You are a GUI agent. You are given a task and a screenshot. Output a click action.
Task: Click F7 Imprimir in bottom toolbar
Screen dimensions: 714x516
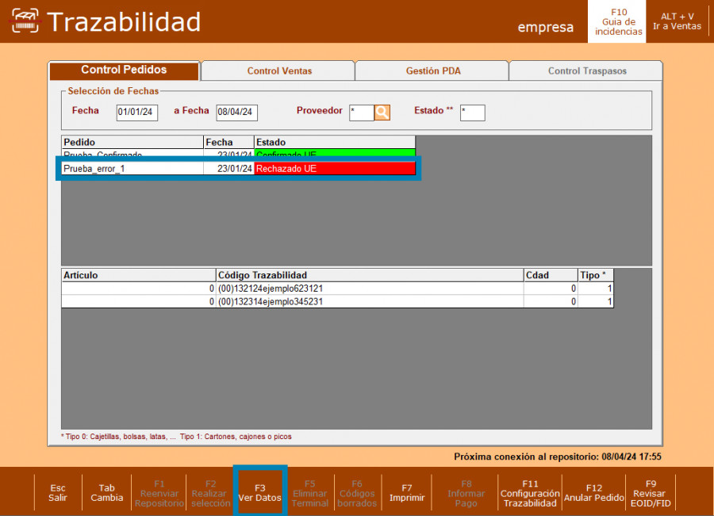point(407,492)
